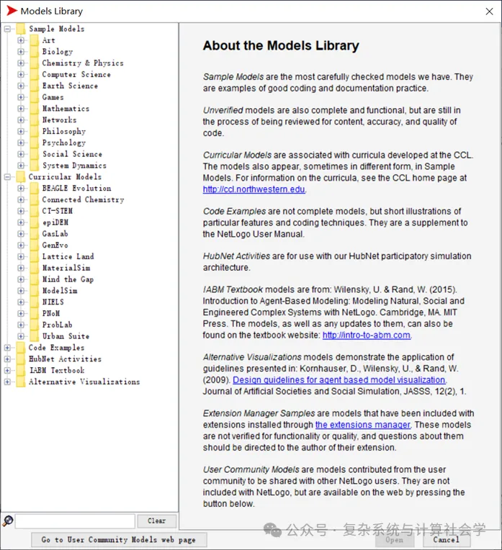
Task: Expand the Alternative Visualizations node
Action: point(7,382)
